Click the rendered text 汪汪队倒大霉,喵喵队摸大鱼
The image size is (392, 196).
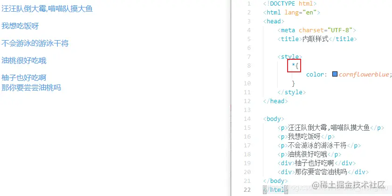[x=47, y=9]
